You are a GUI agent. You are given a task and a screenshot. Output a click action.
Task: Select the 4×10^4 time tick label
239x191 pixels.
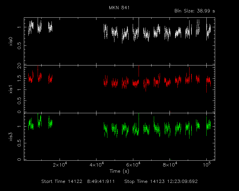[97, 165]
